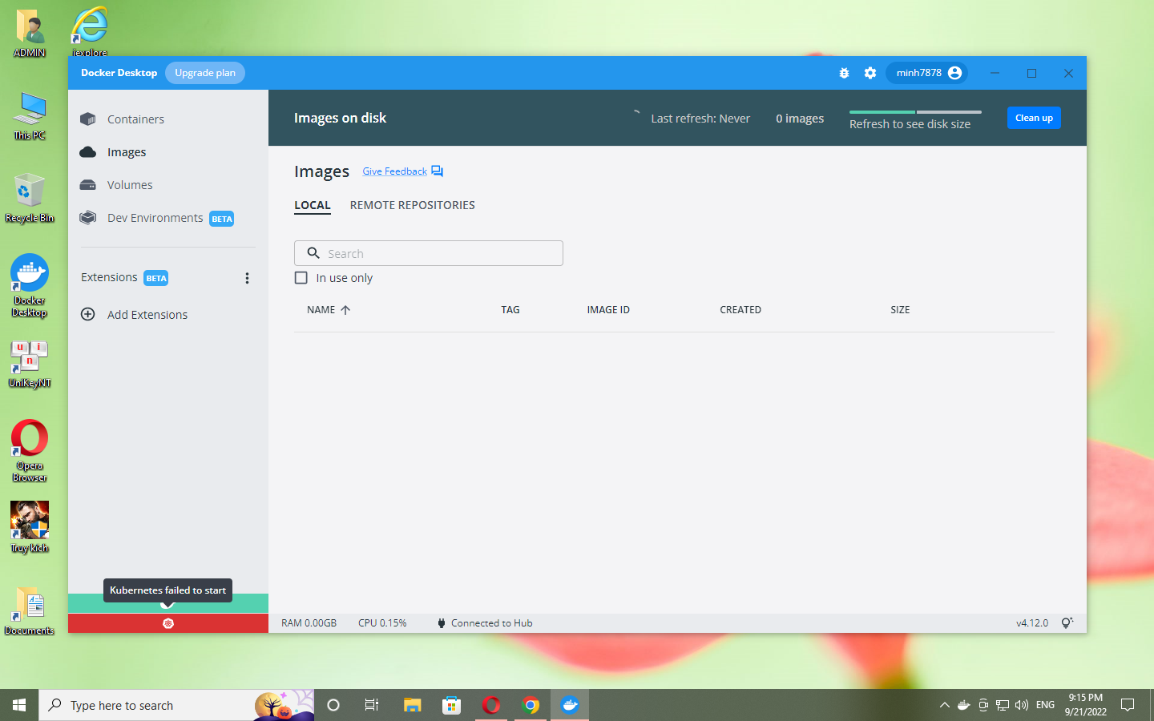The image size is (1154, 721).
Task: Click the ENG language indicator
Action: [1045, 705]
